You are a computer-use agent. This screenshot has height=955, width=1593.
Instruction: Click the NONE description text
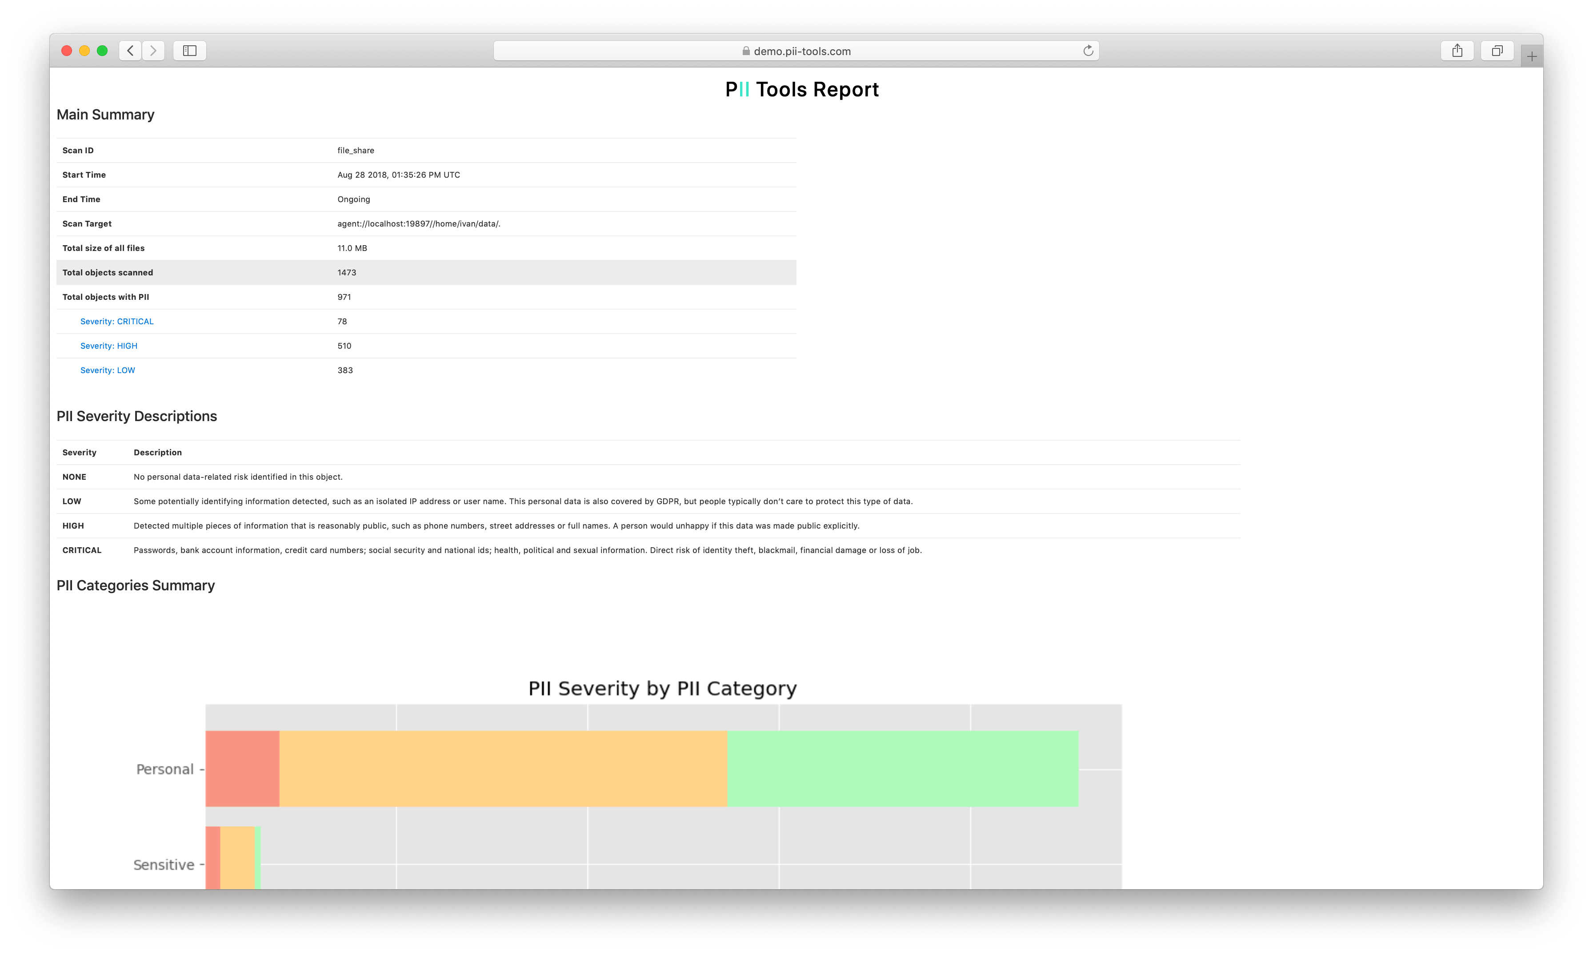coord(238,477)
